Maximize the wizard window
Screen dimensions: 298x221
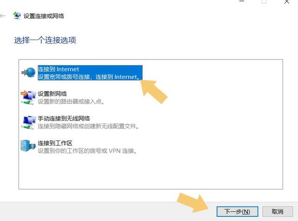264,1
